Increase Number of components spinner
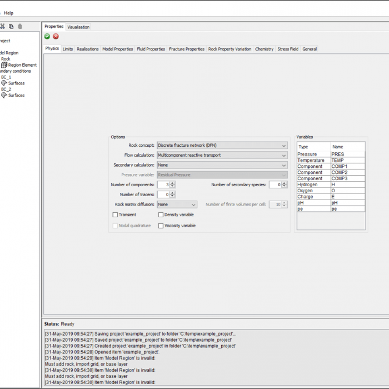The image size is (389, 389). pyautogui.click(x=173, y=183)
